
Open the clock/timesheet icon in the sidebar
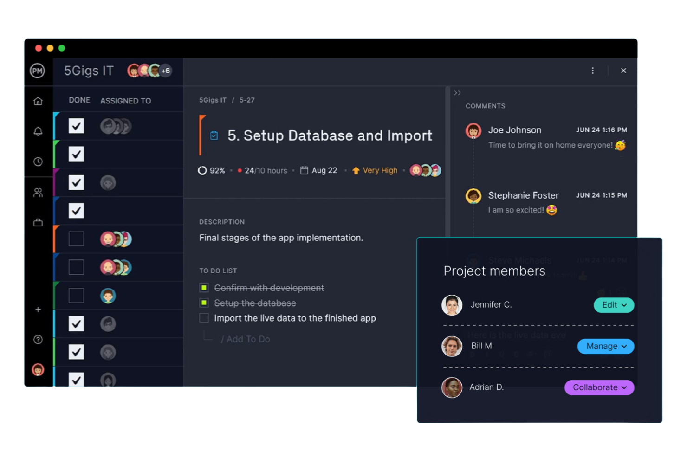[38, 161]
